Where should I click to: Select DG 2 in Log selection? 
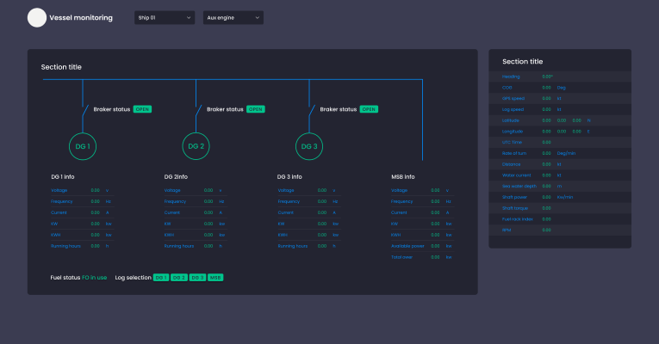pyautogui.click(x=178, y=278)
